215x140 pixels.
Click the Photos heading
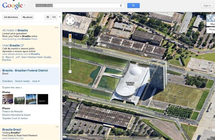tap(6, 92)
